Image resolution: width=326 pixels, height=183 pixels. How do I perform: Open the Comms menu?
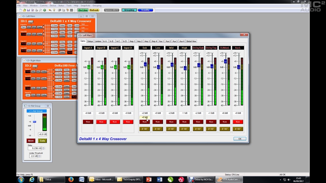point(44,6)
